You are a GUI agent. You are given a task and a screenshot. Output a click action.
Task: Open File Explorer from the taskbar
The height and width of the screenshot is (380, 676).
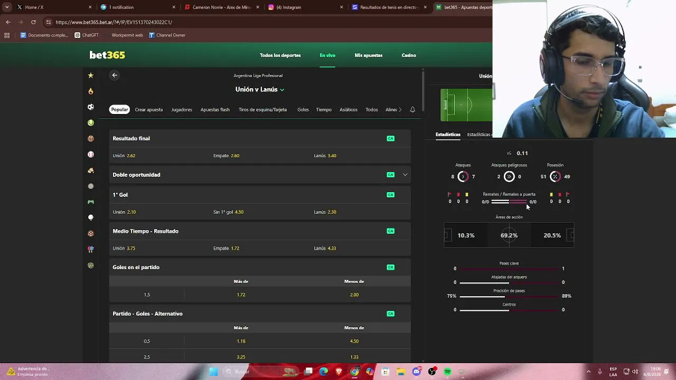(401, 372)
